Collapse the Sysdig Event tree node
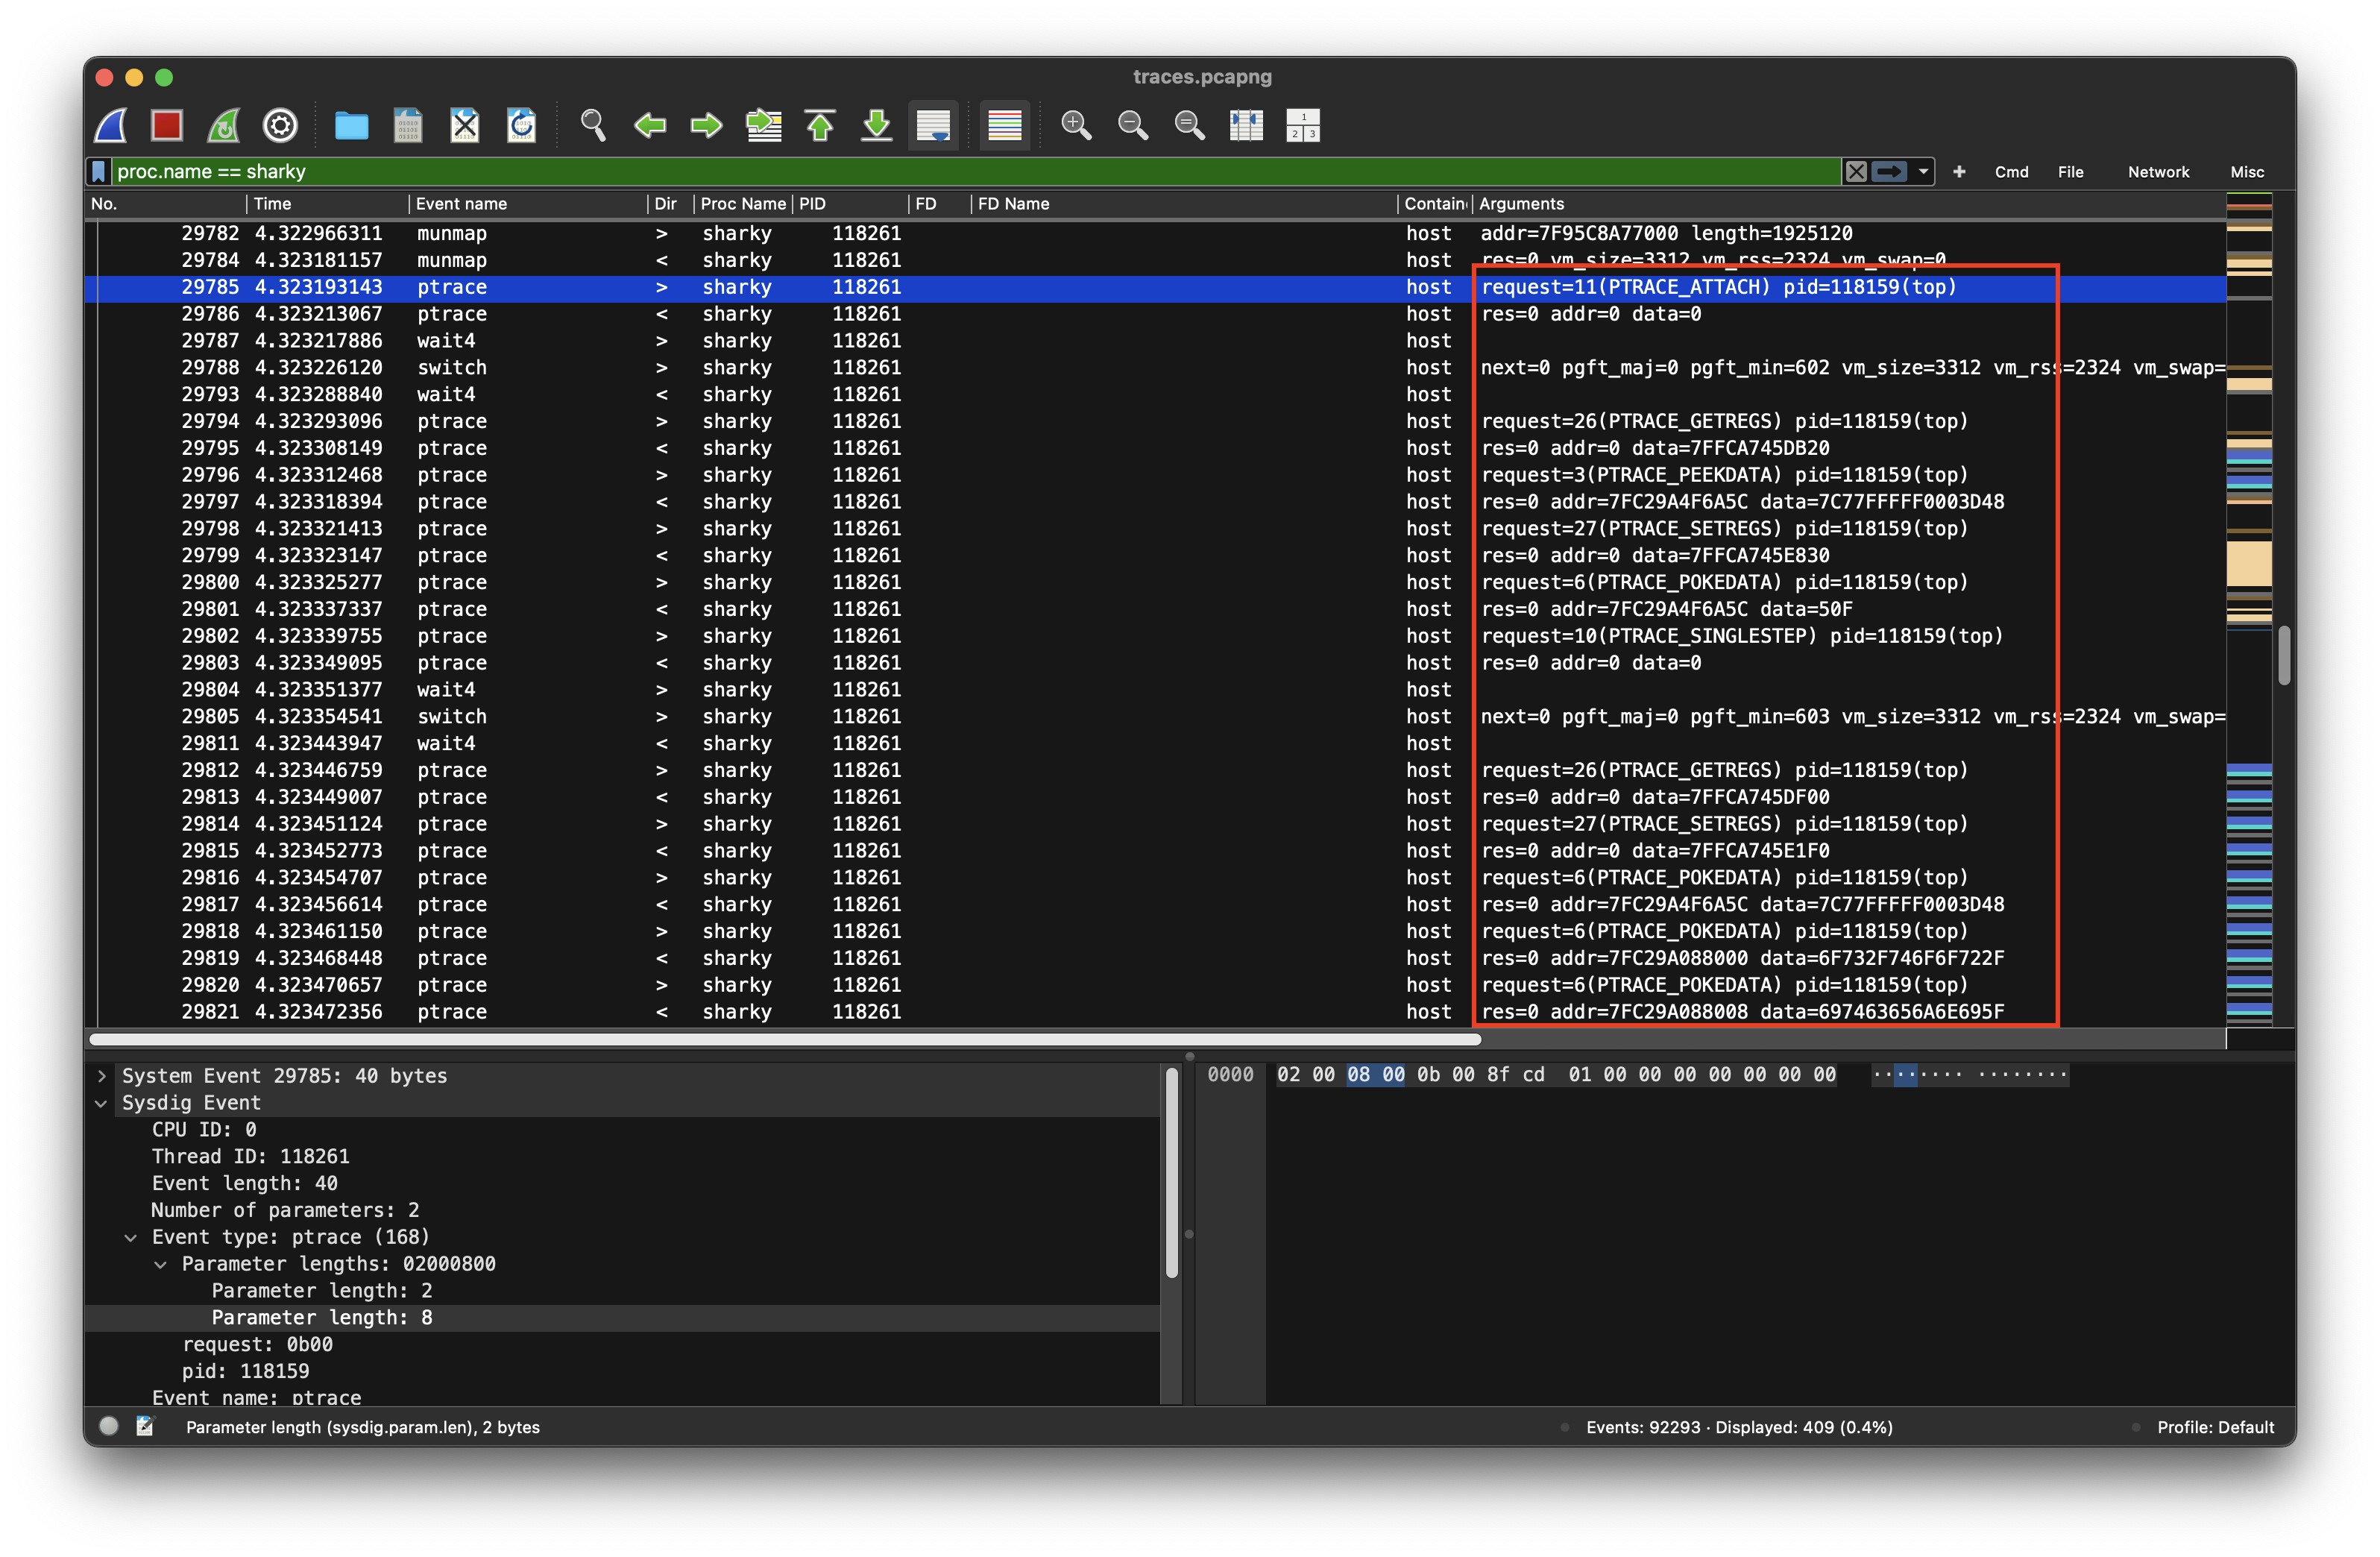This screenshot has width=2380, height=1557. (x=101, y=1103)
